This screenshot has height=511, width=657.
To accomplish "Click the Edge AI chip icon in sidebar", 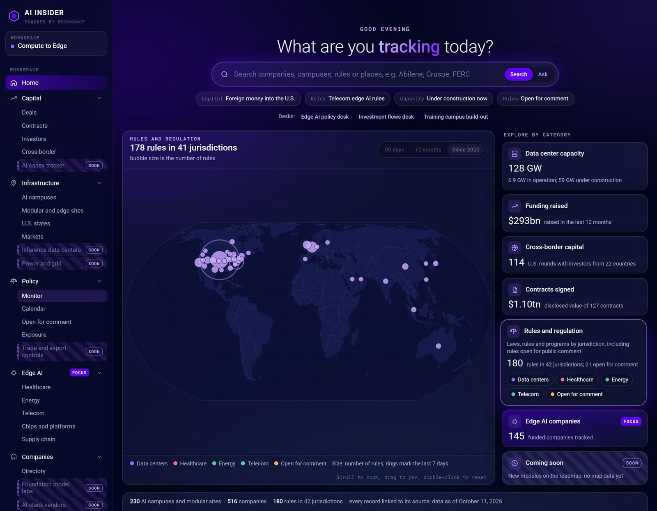I will pos(14,373).
